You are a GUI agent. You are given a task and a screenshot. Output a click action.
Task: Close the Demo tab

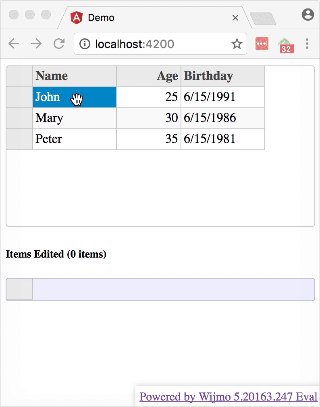pyautogui.click(x=235, y=18)
